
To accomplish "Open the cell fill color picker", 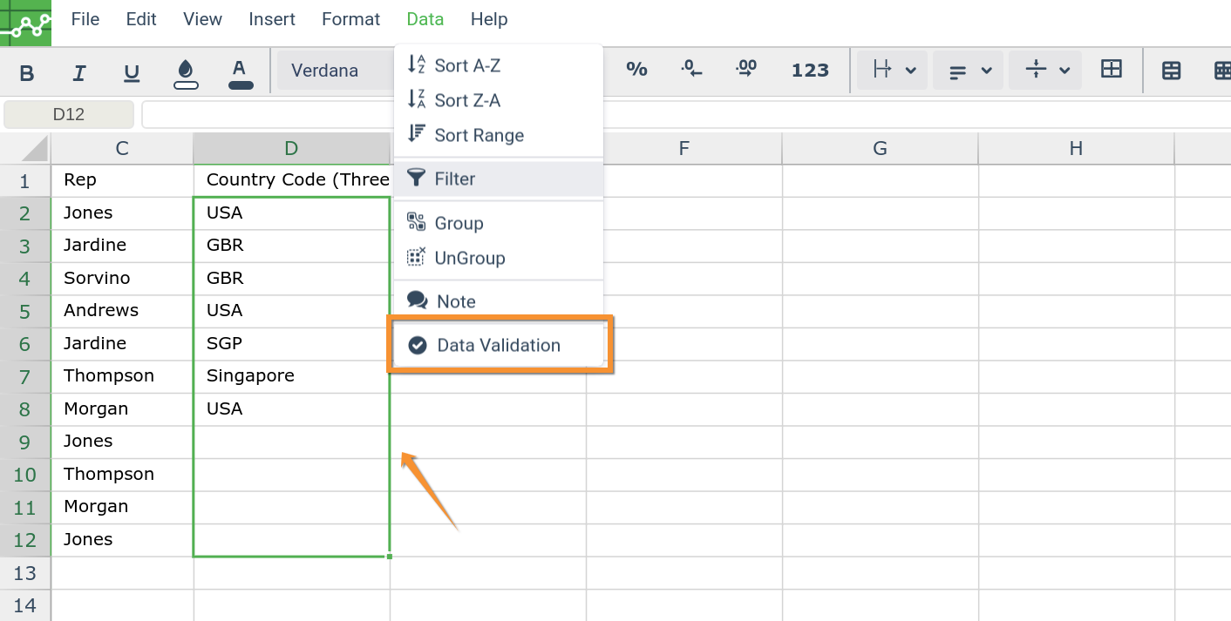I will pos(186,71).
